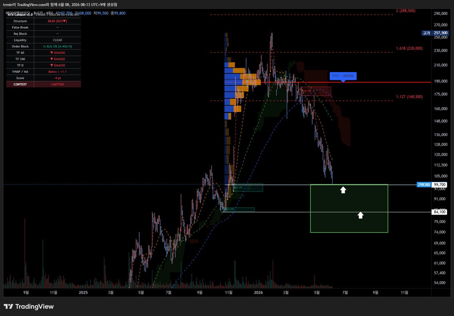Click the TradingView.com generated-on caption
454x316 pixels.
coord(60,5)
